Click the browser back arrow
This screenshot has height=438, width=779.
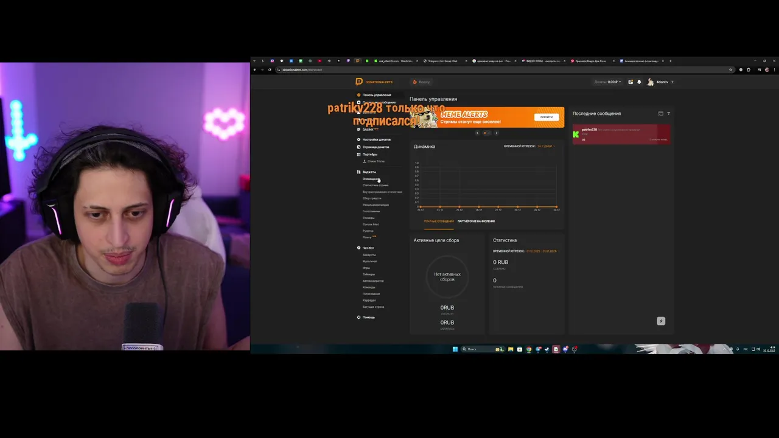click(256, 69)
